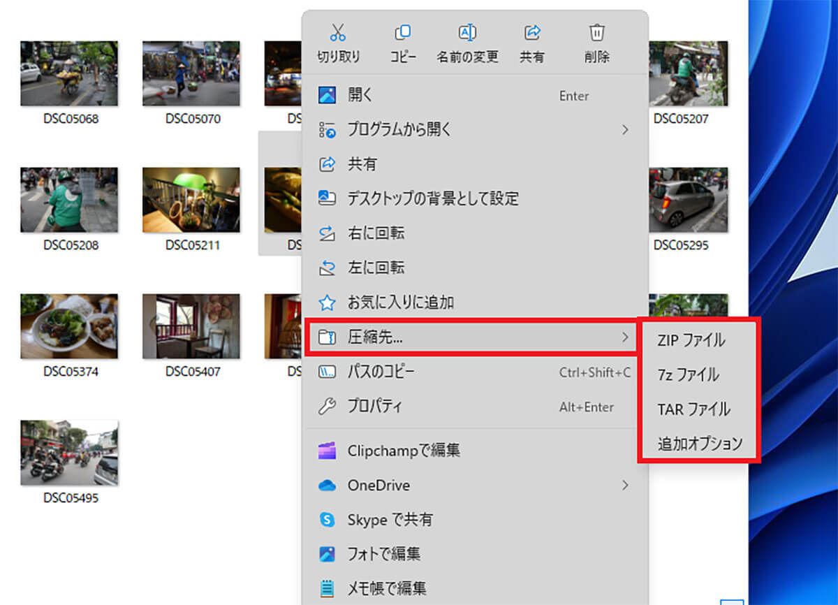Click パスのコピー menu entry
Viewport: 838px width, 605px height.
381,372
